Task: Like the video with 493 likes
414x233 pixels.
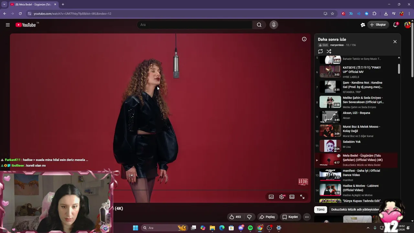Action: coord(235,217)
